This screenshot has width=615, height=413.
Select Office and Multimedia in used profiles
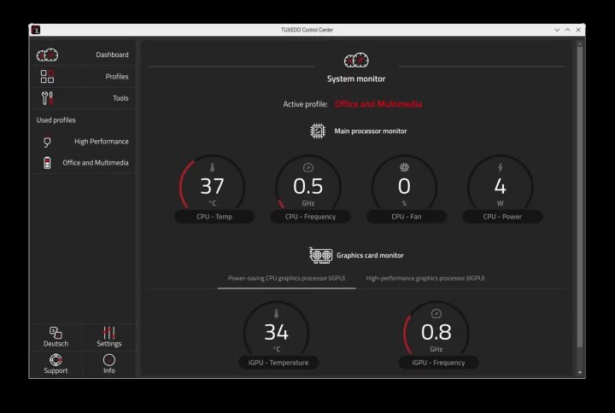(83, 163)
